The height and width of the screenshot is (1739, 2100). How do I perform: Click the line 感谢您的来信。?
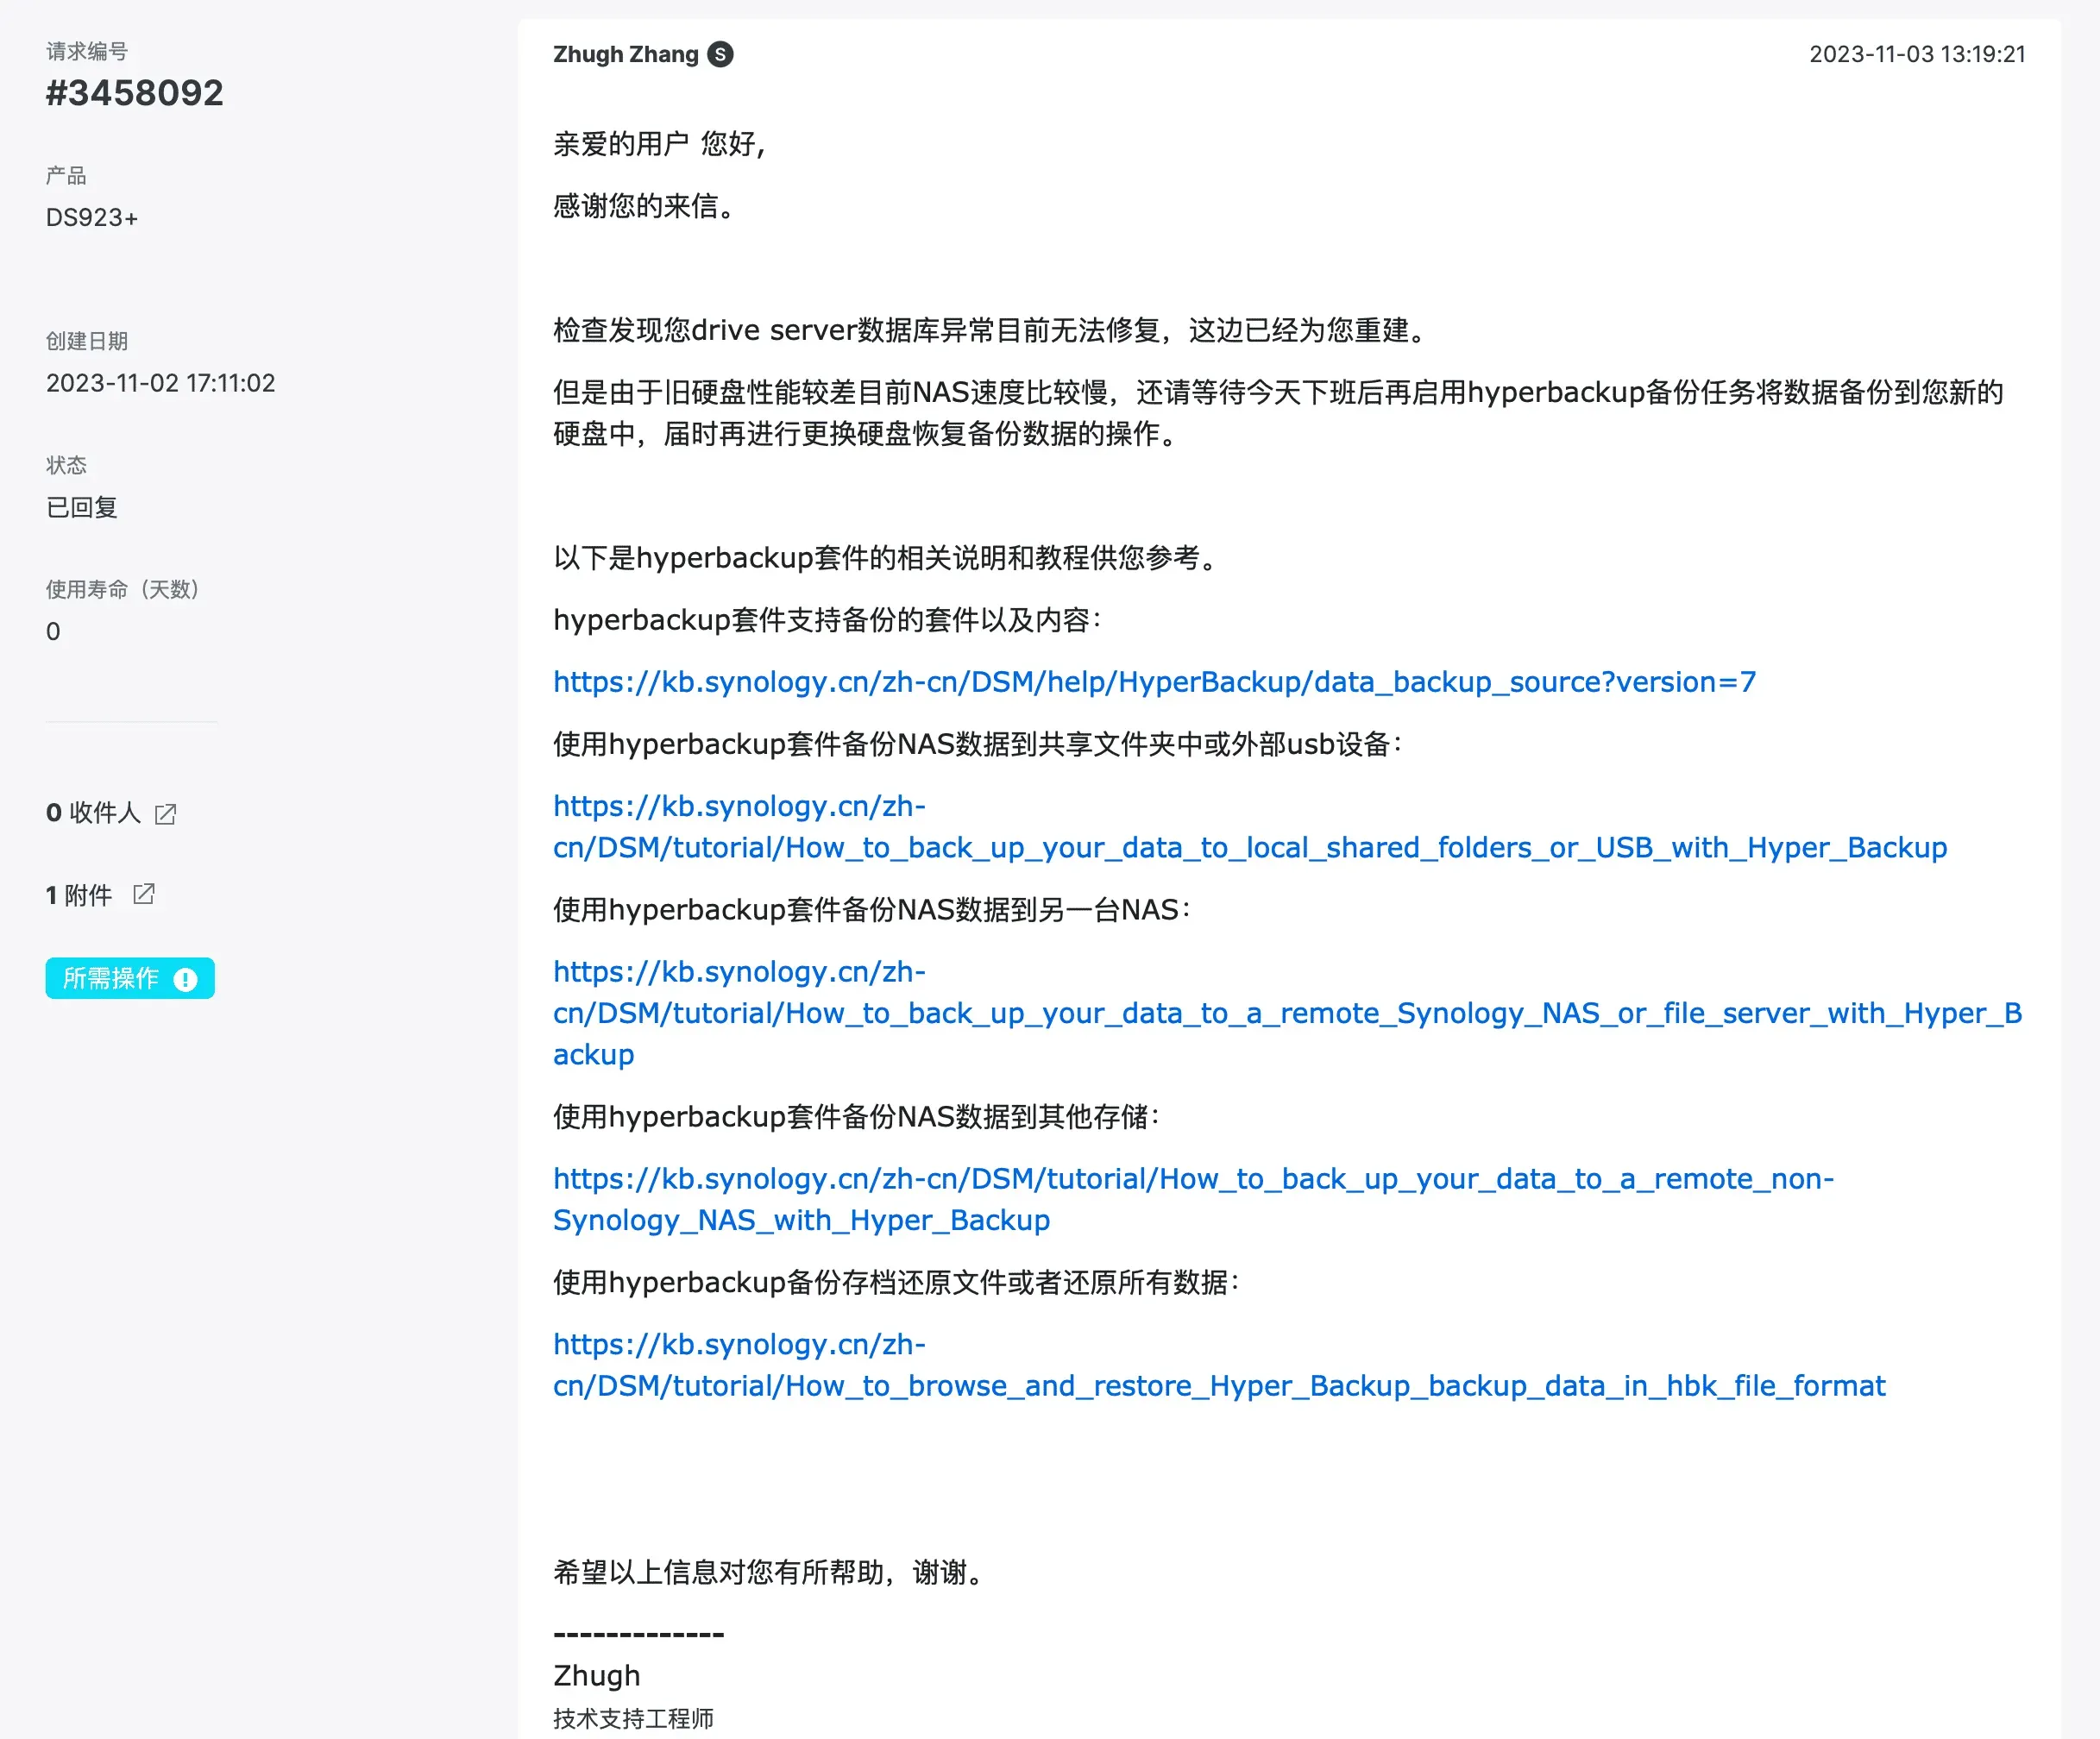point(647,206)
